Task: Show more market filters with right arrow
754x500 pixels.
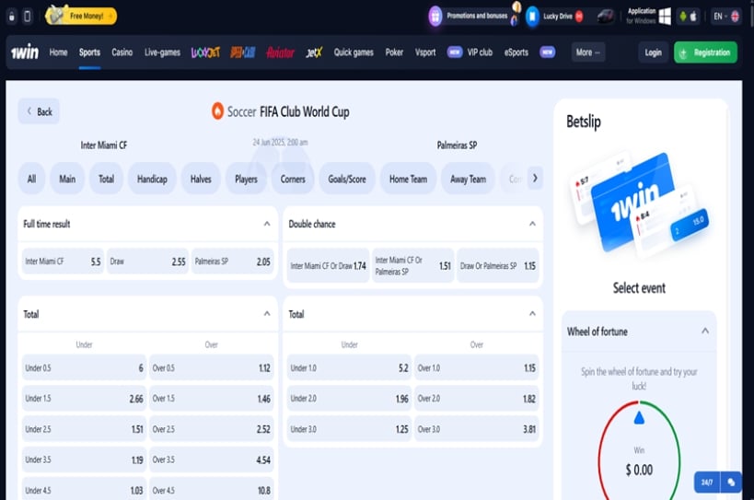Action: (x=535, y=179)
